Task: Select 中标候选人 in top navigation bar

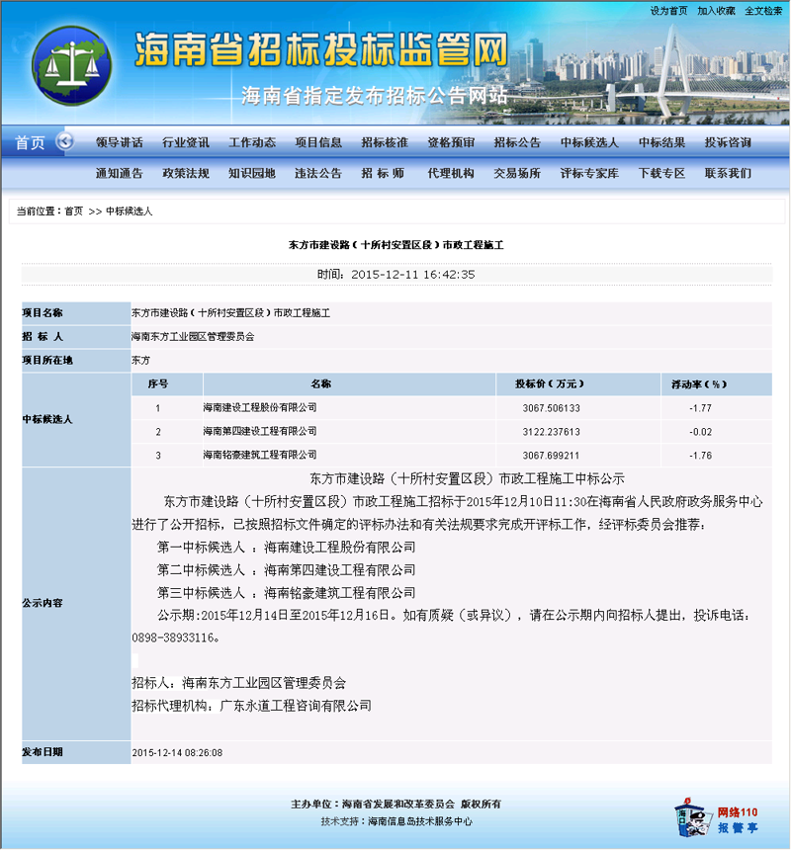Action: click(x=589, y=142)
